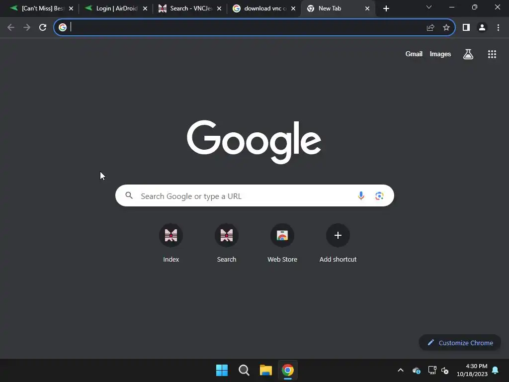Show hidden system tray icons
The height and width of the screenshot is (382, 509).
tap(401, 370)
